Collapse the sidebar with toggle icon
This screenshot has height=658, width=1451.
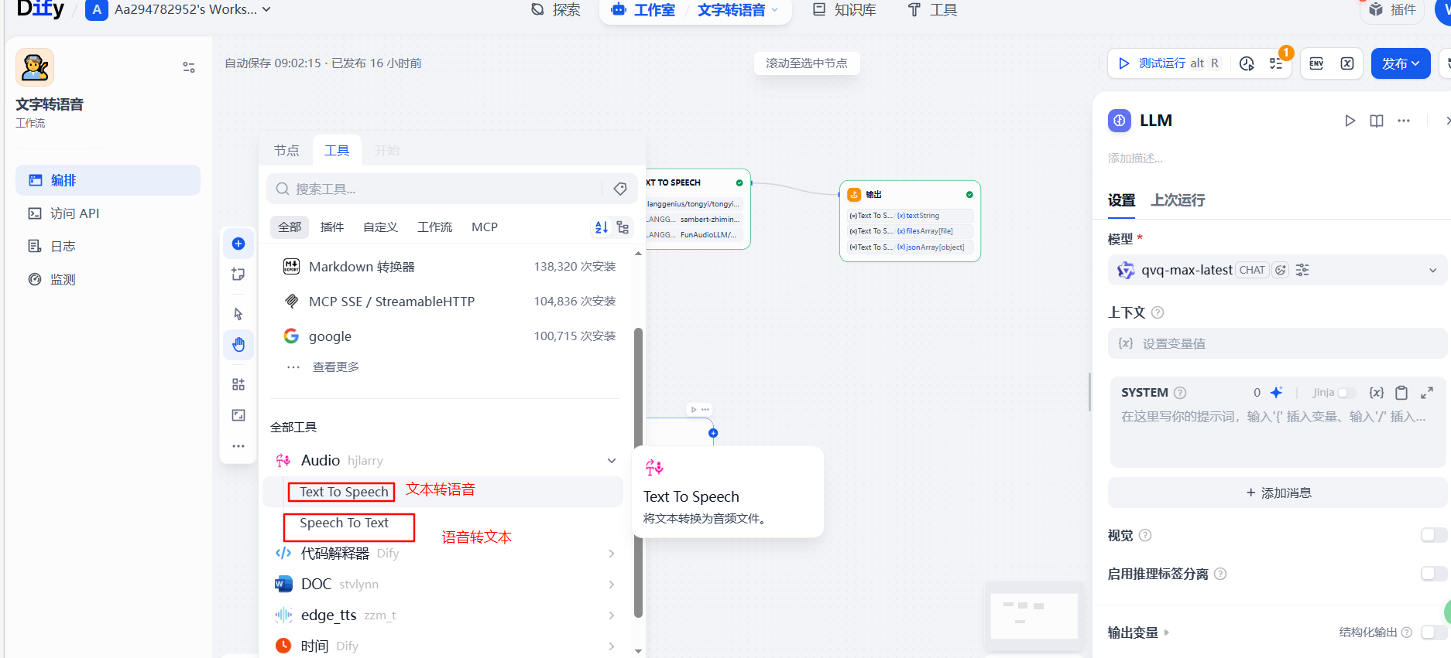coord(189,67)
